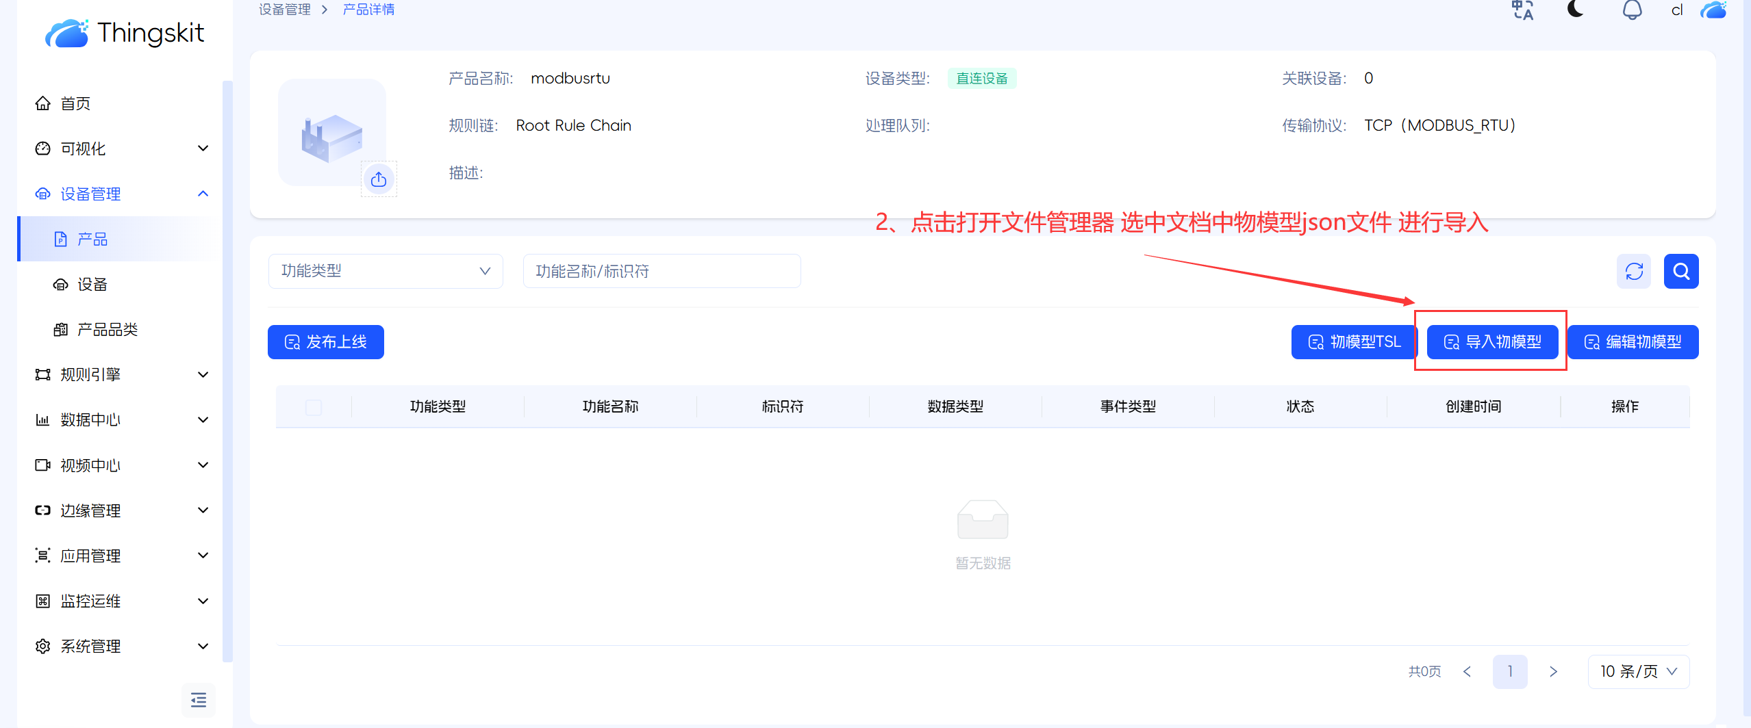Click the upload product image icon
Screen dimensions: 1751x728
pos(379,179)
